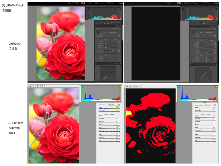
Task: Collapse トーンカーブ panel in Lightroom flower-photo window
Action: click(x=120, y=64)
